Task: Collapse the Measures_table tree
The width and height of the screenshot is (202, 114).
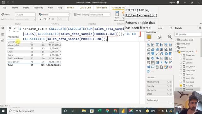Action: click(x=176, y=51)
